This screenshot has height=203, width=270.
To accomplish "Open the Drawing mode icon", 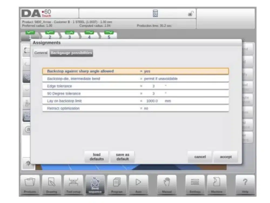I will (52, 185).
